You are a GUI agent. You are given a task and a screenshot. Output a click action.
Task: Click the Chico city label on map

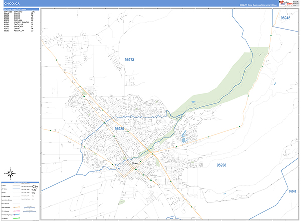click(x=134, y=163)
